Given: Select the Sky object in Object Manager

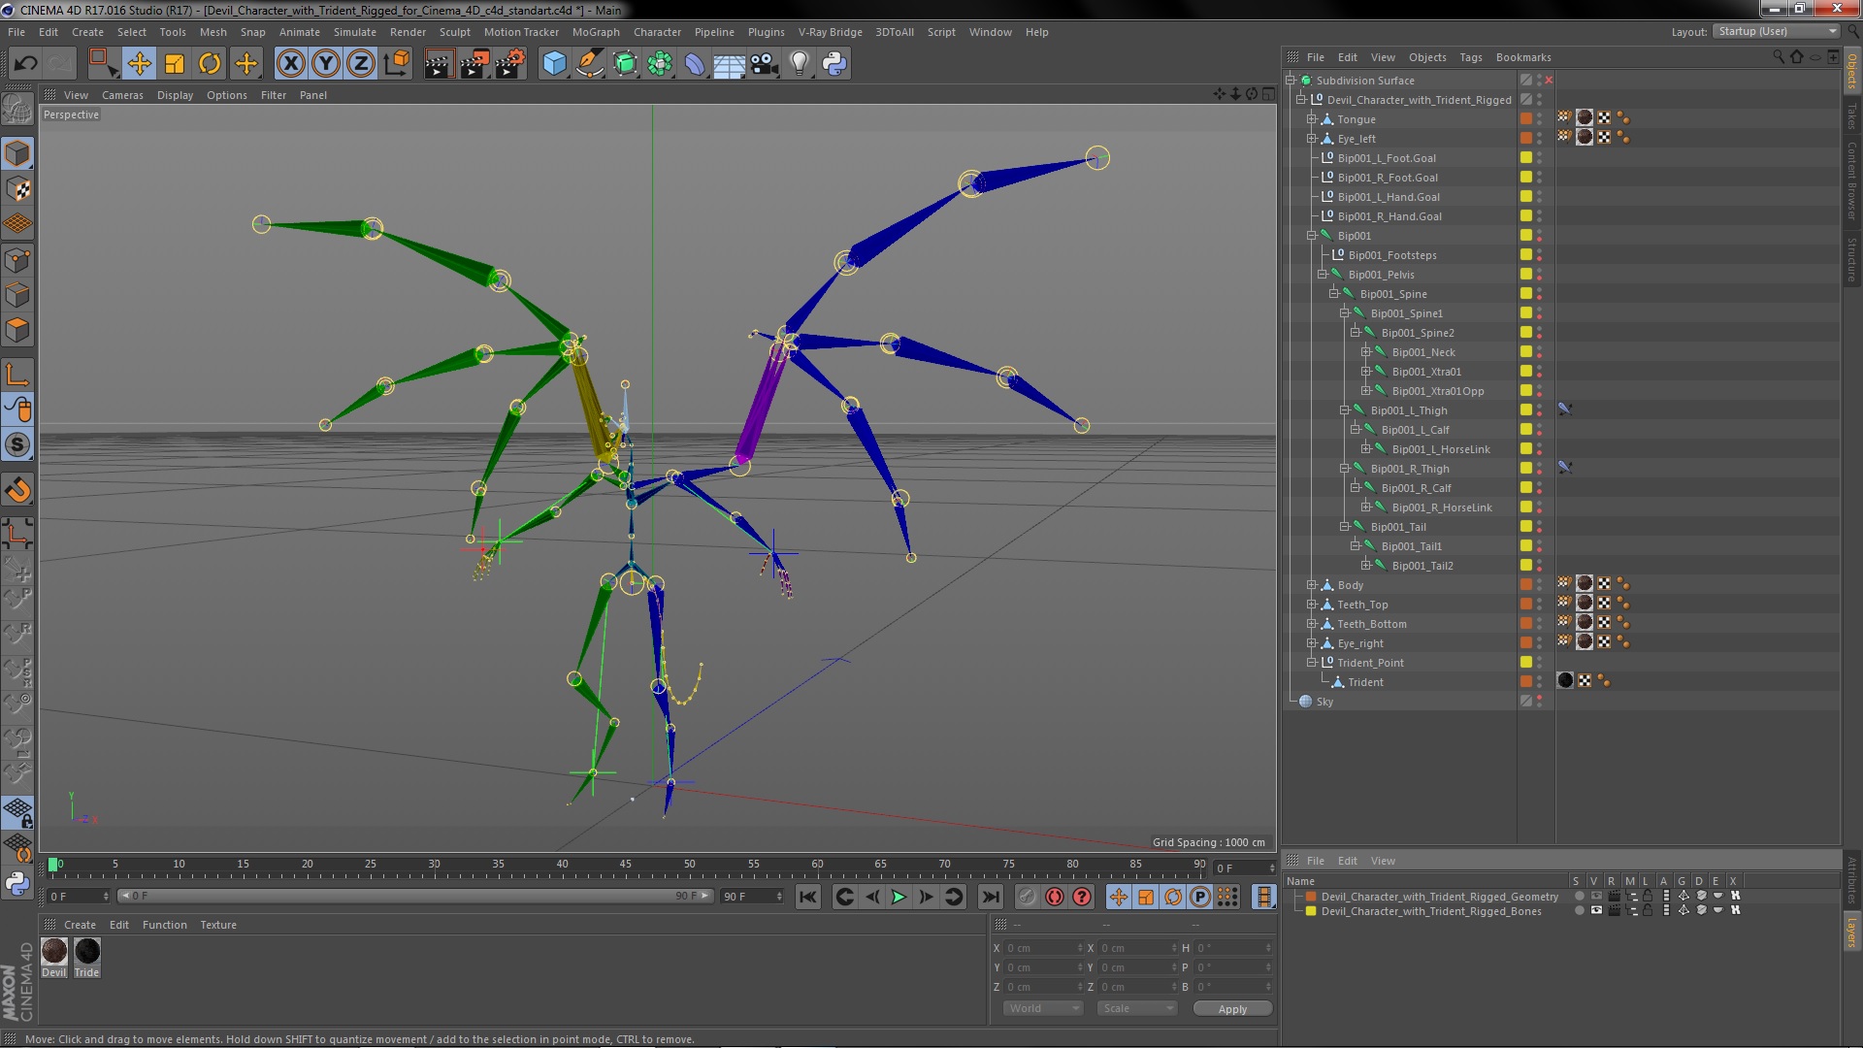Looking at the screenshot, I should pos(1324,701).
